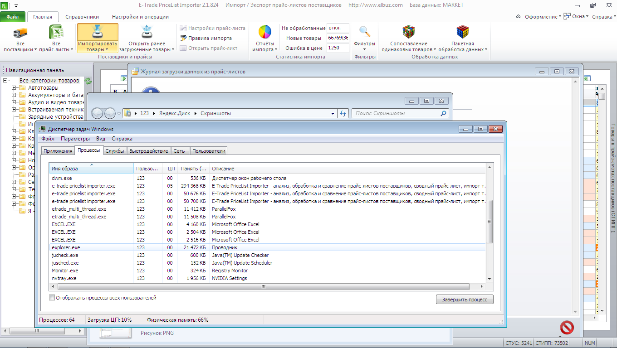Switch to the Справочники ribbon tab

pyautogui.click(x=81, y=17)
